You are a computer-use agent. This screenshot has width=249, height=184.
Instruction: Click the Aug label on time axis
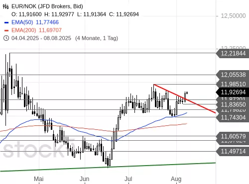[x=176, y=179]
